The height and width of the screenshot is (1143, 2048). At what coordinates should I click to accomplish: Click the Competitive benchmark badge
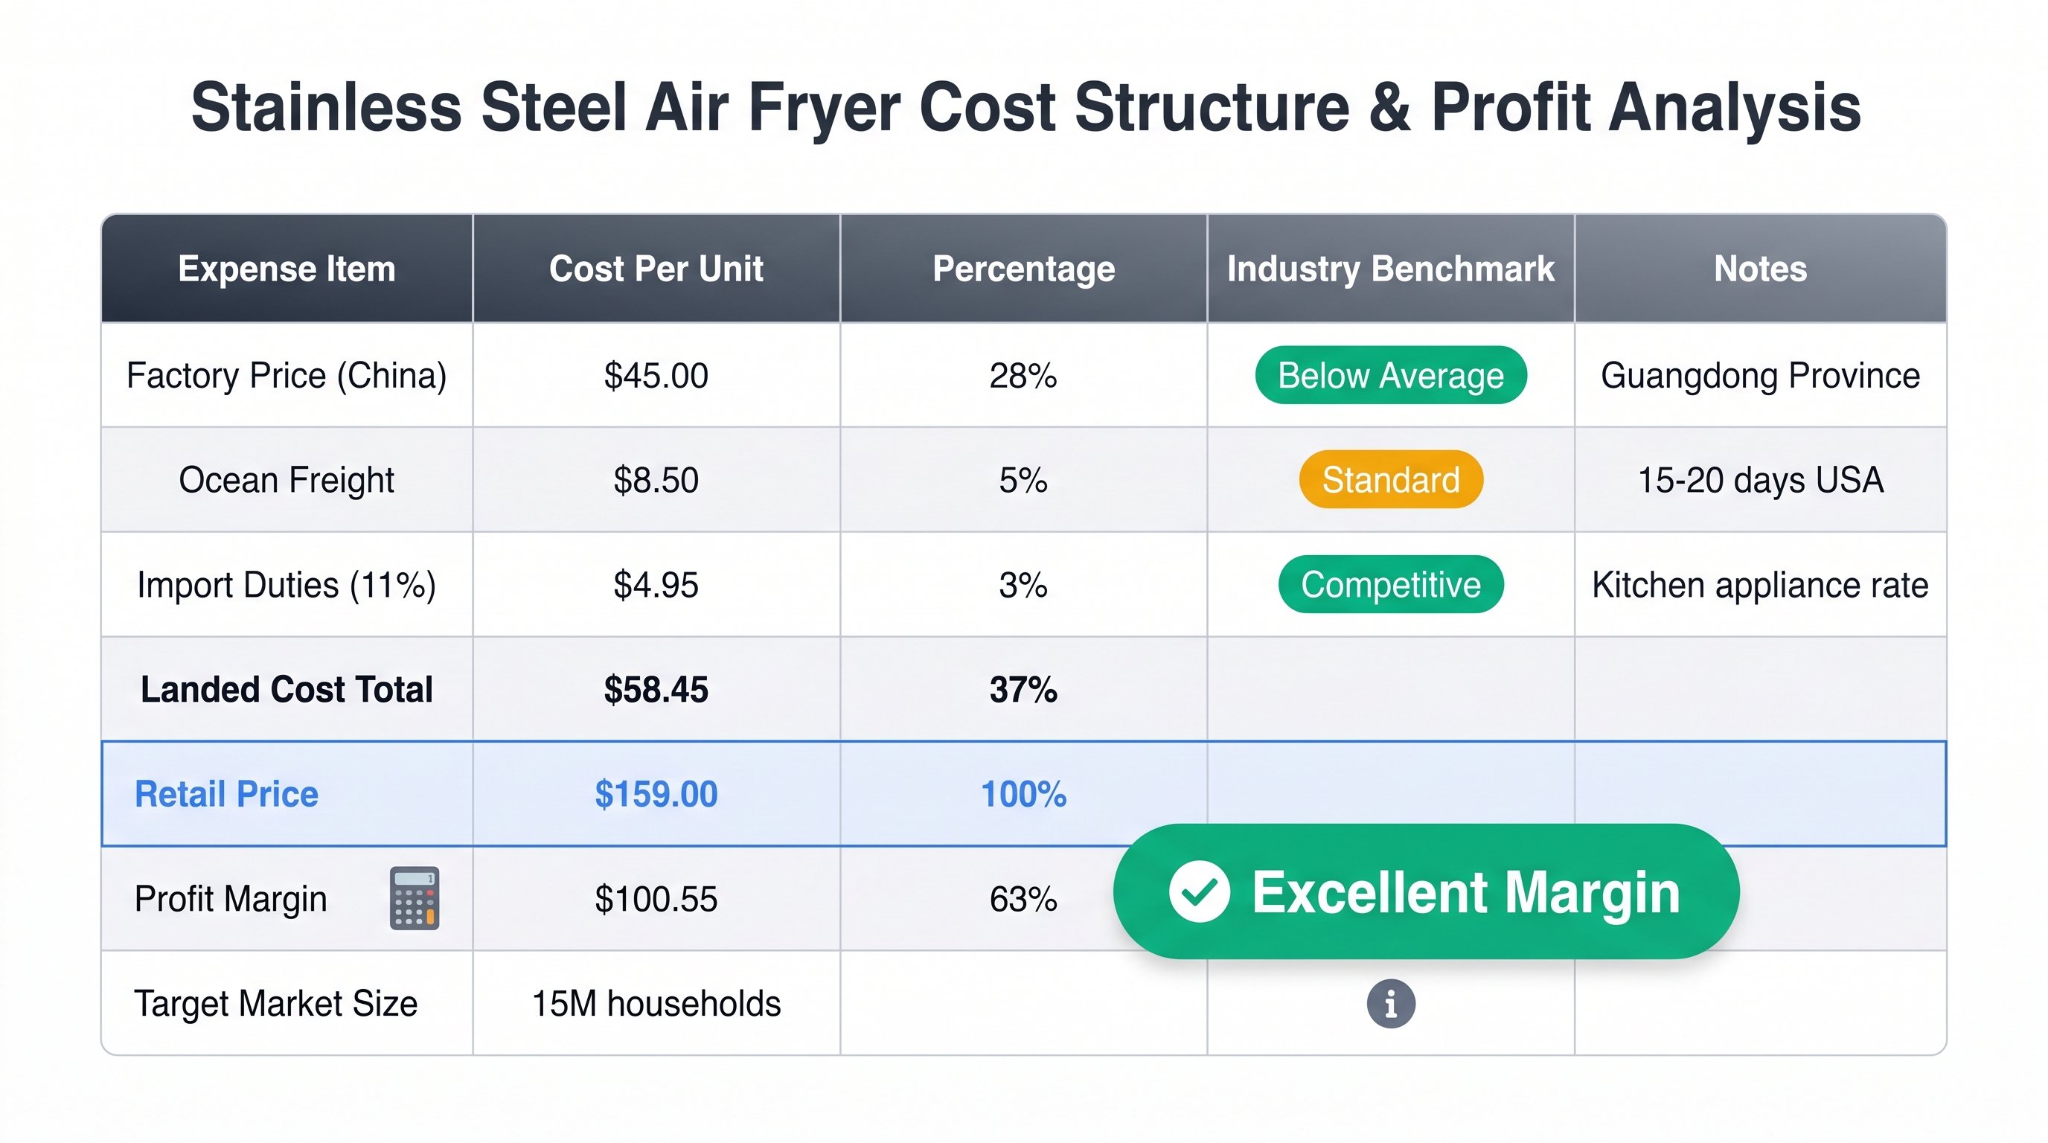click(1390, 585)
